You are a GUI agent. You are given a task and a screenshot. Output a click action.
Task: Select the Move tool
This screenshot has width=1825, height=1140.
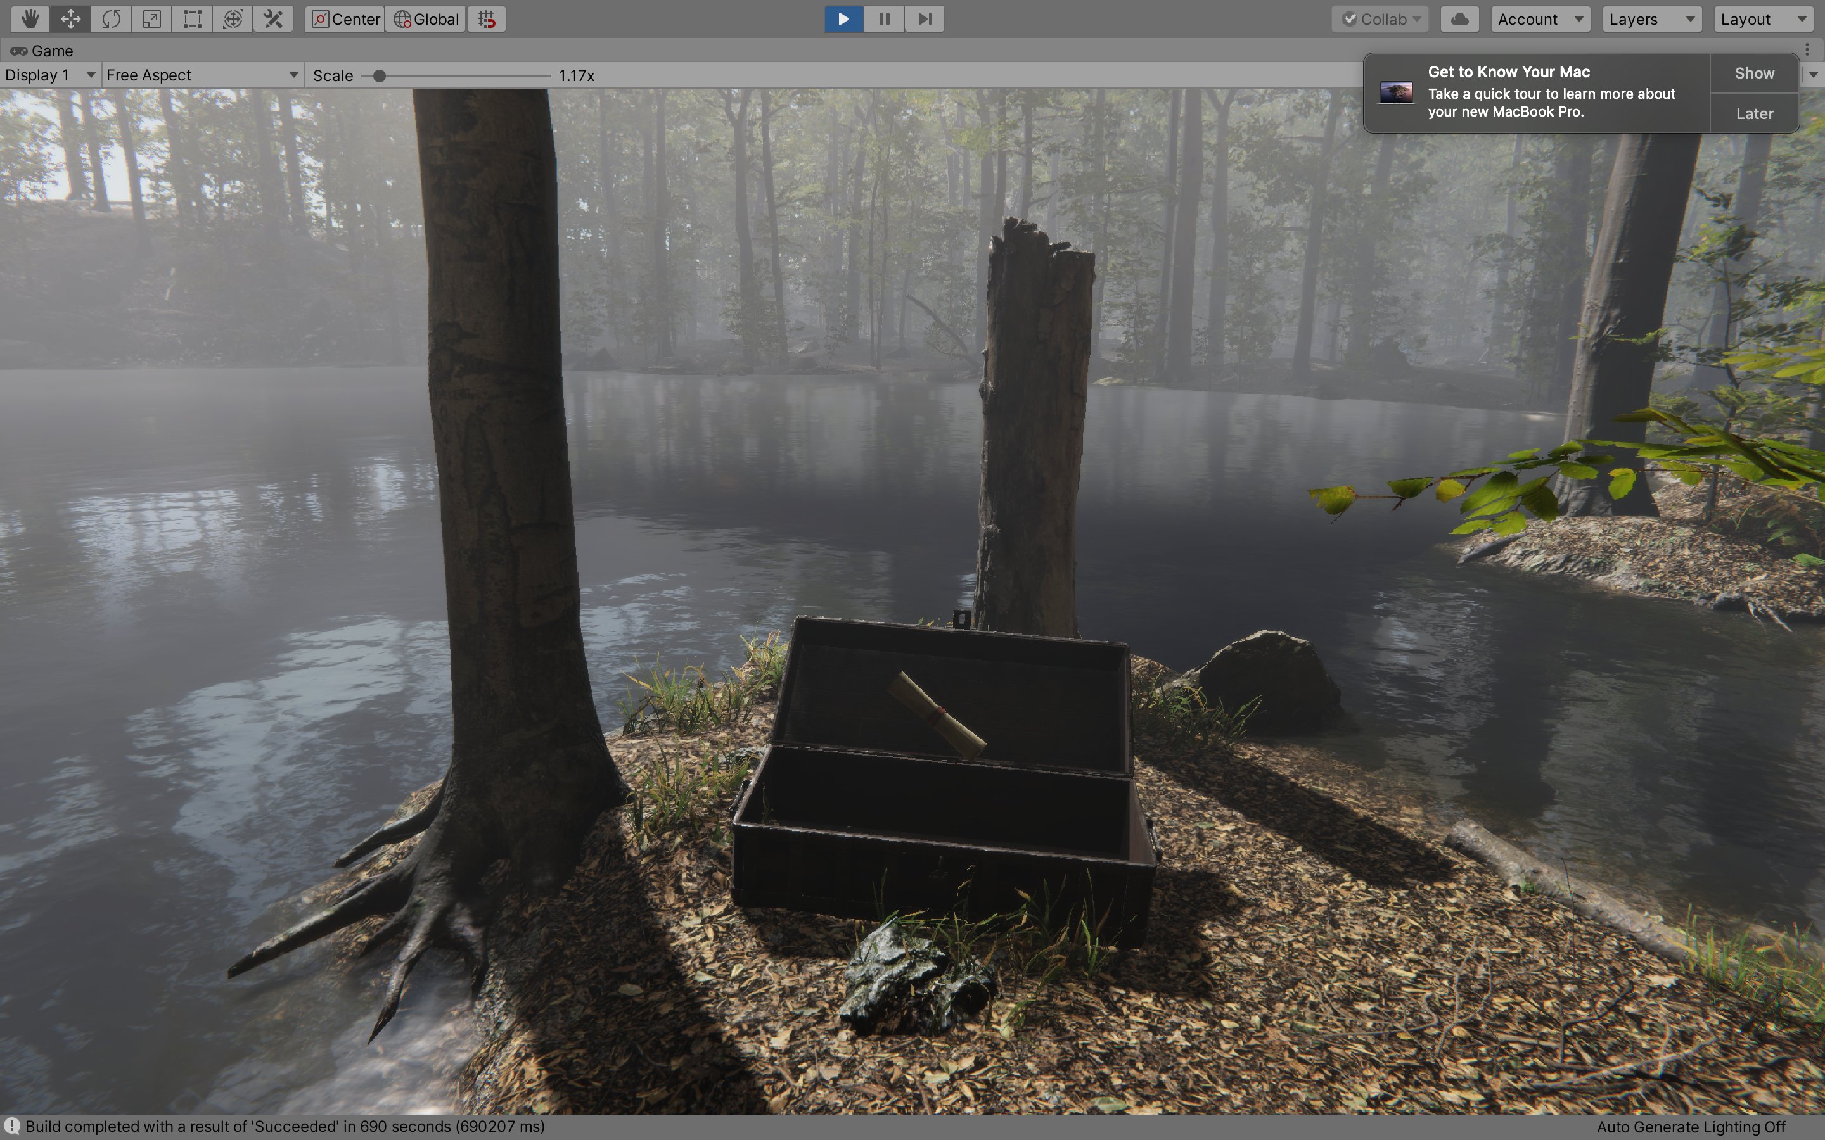[71, 19]
